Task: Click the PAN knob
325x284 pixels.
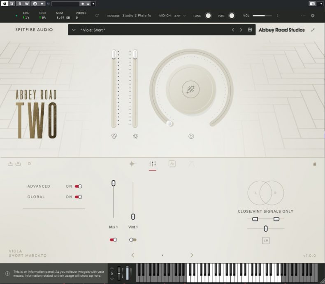Action: [232, 16]
